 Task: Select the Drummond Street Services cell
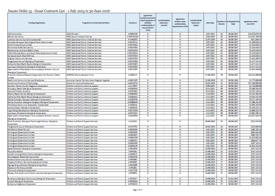(x=37, y=47)
